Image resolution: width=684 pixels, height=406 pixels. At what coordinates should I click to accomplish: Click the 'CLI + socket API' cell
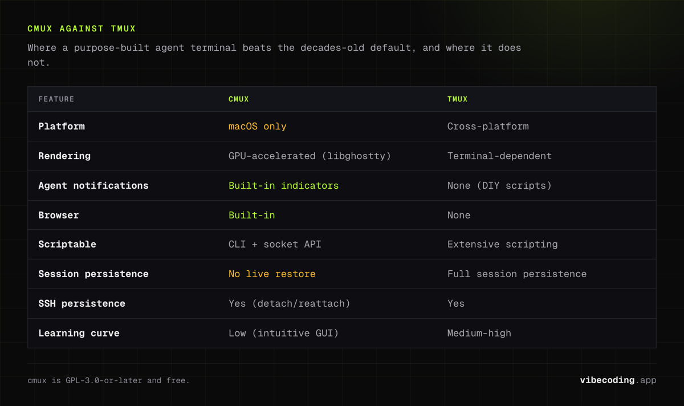275,244
